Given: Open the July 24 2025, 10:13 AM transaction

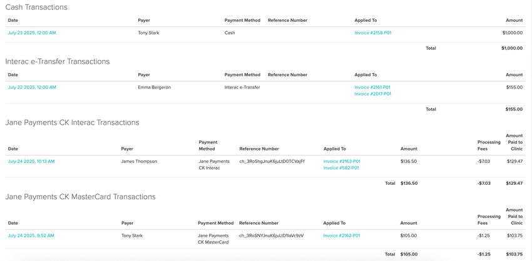Looking at the screenshot, I should click(31, 161).
